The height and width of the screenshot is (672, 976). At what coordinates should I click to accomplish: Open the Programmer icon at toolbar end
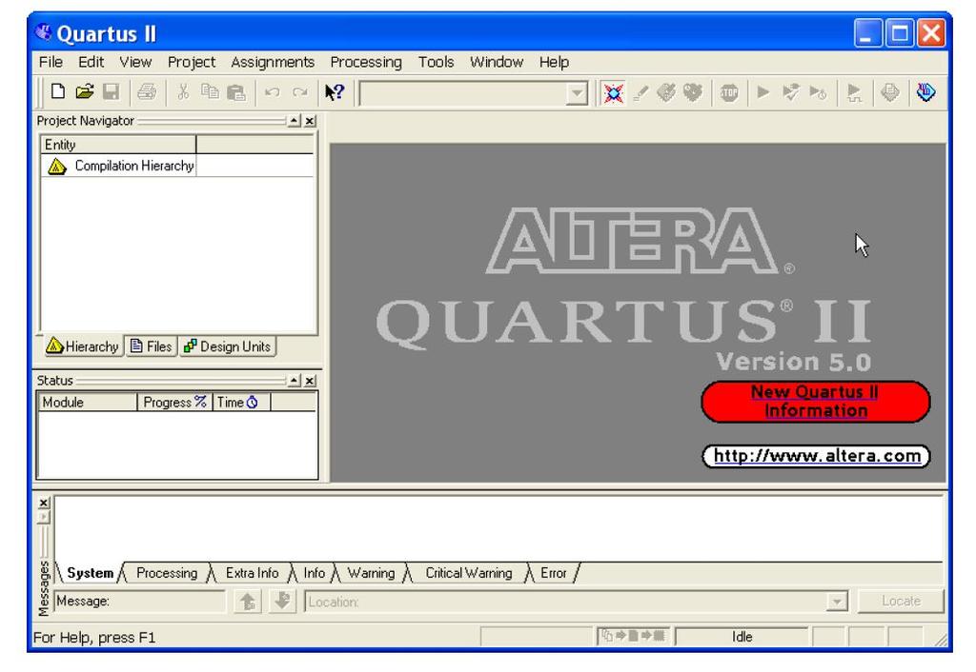(x=925, y=92)
